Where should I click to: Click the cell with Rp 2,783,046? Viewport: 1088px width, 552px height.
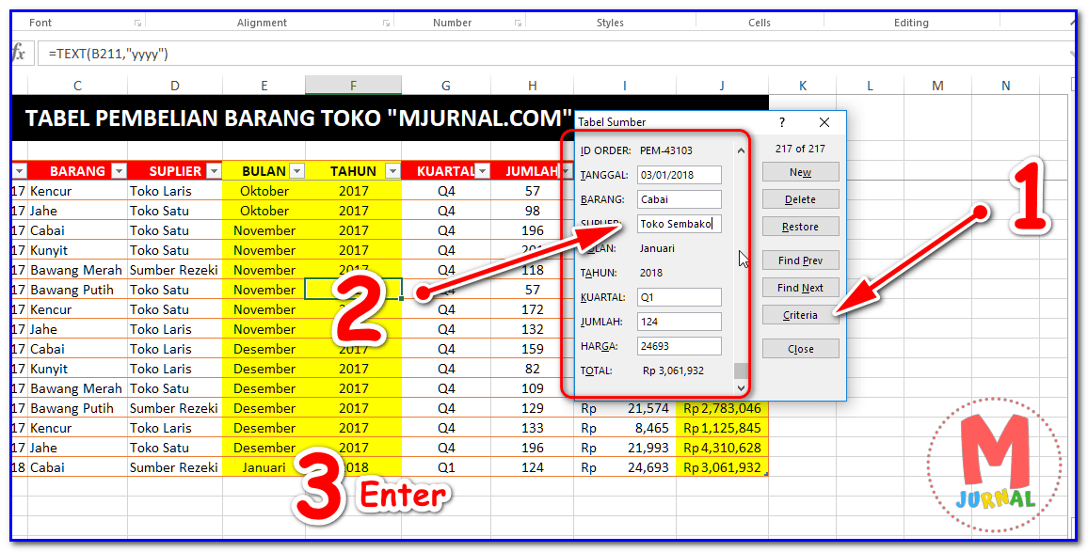[722, 408]
